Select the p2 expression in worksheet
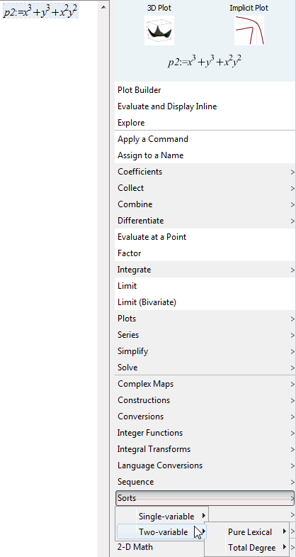Image resolution: width=296 pixels, height=557 pixels. [40, 12]
